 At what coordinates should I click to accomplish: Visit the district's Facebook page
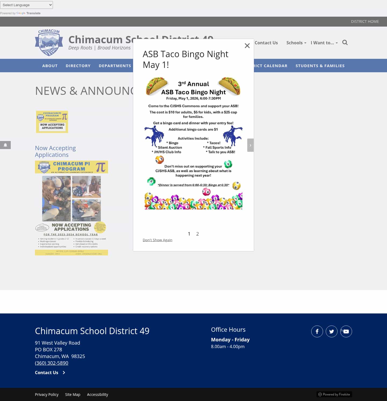click(x=317, y=331)
